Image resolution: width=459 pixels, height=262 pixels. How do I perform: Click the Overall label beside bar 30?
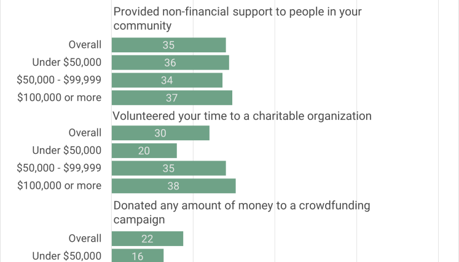pyautogui.click(x=85, y=133)
